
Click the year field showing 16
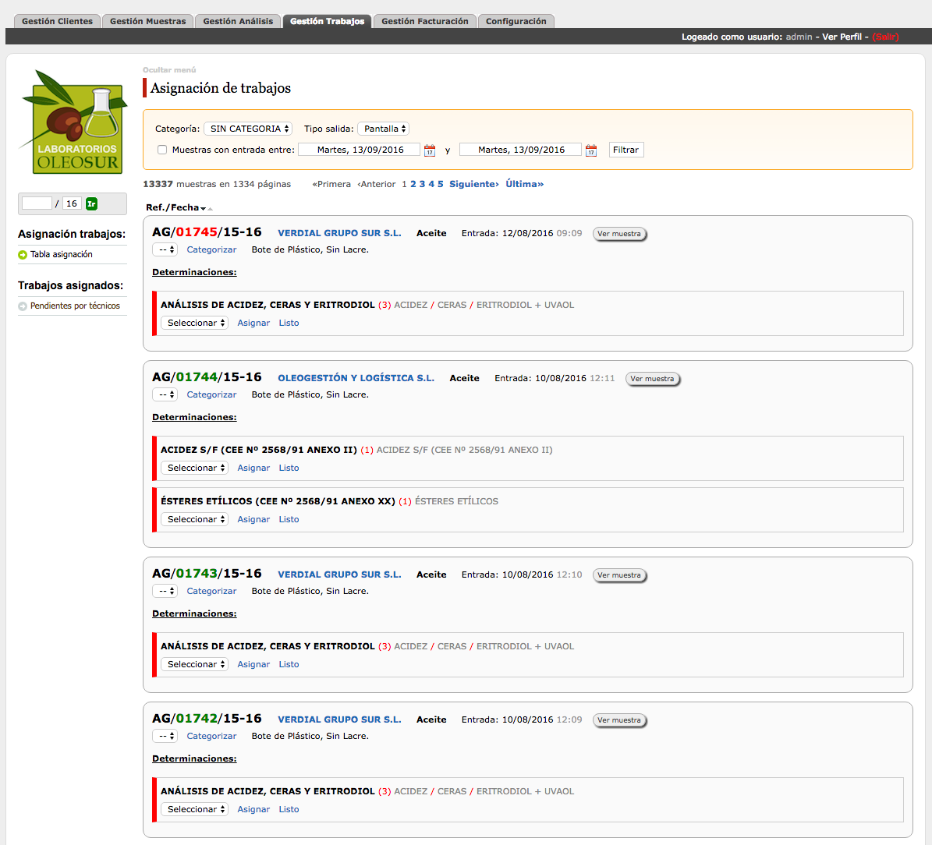click(x=72, y=203)
